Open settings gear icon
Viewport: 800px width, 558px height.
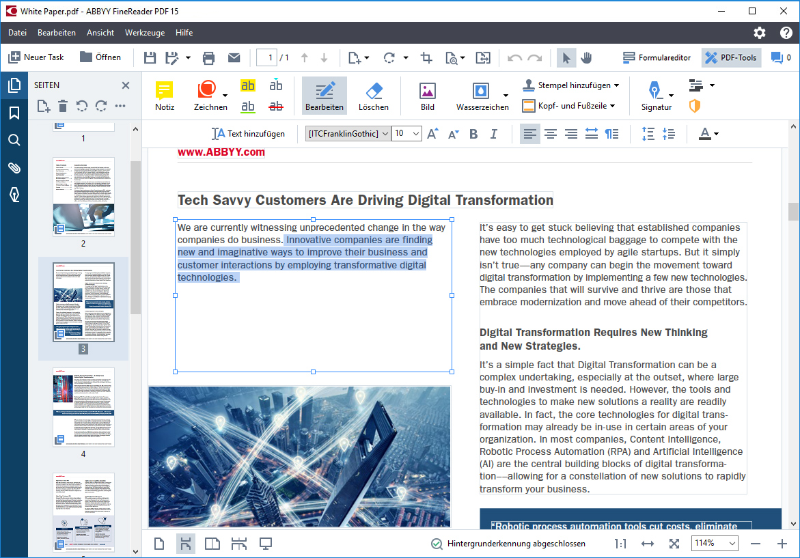(760, 33)
